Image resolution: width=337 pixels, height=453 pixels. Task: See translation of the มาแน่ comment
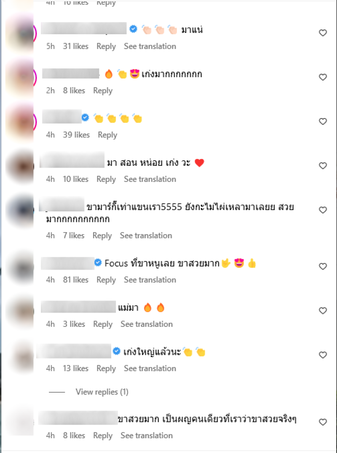pos(150,46)
